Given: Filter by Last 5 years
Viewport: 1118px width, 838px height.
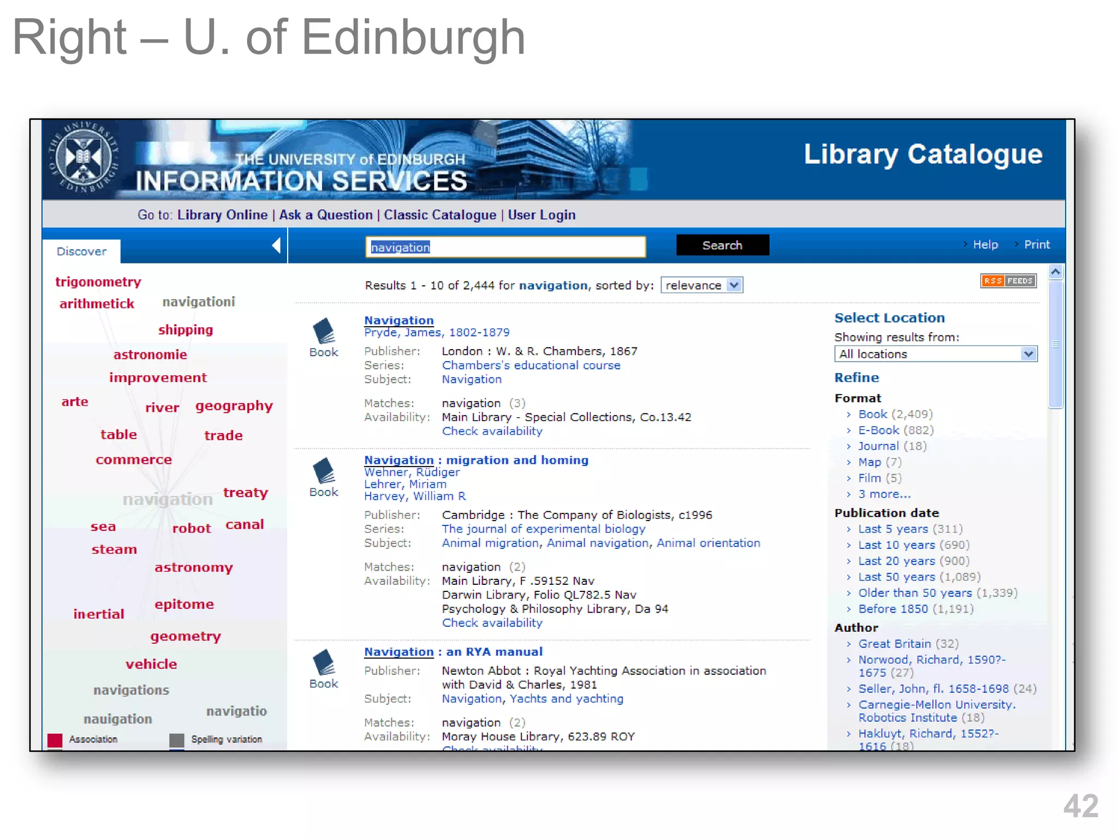Looking at the screenshot, I should (911, 529).
